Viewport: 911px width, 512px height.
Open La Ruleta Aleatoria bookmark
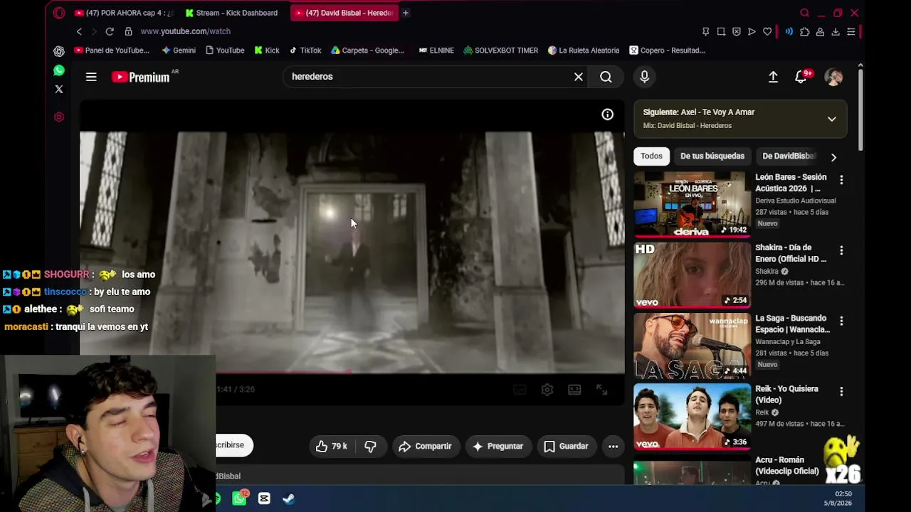click(x=584, y=50)
